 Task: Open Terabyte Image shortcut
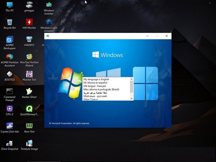coord(29,143)
